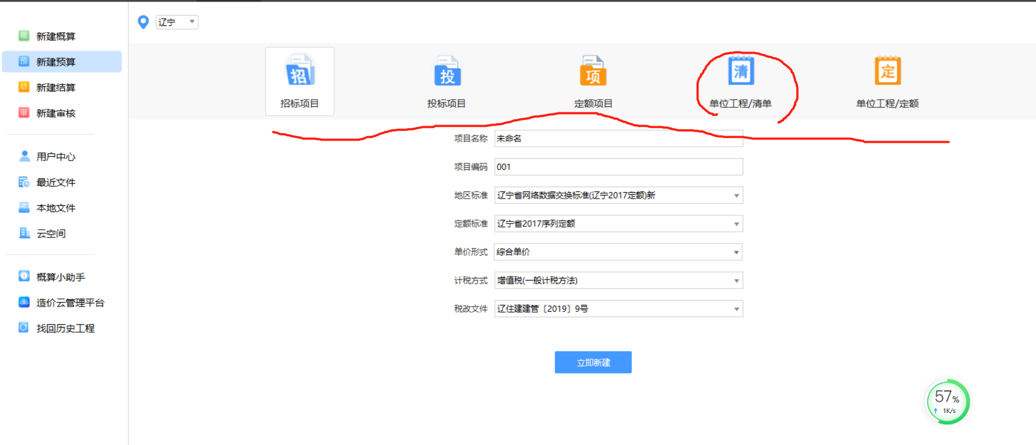The height and width of the screenshot is (445, 1036).
Task: Choose the 投标项目 label
Action: point(446,104)
